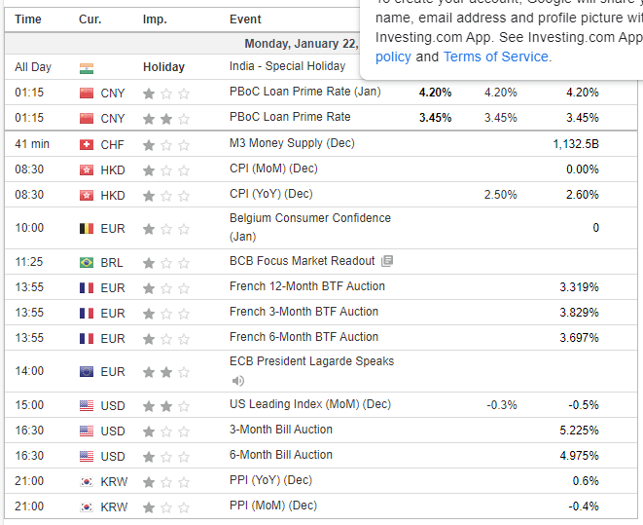Click importance stars for M3 Money Supply (Dec)

[166, 144]
